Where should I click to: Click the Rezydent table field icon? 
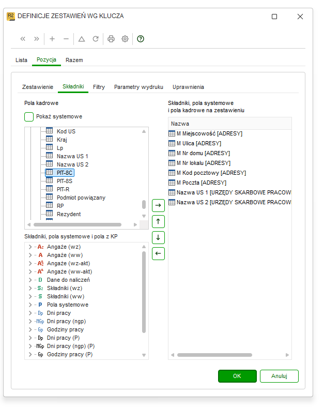point(49,214)
